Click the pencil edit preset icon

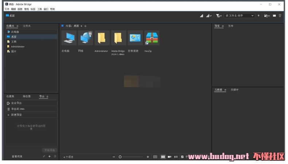tap(44, 156)
